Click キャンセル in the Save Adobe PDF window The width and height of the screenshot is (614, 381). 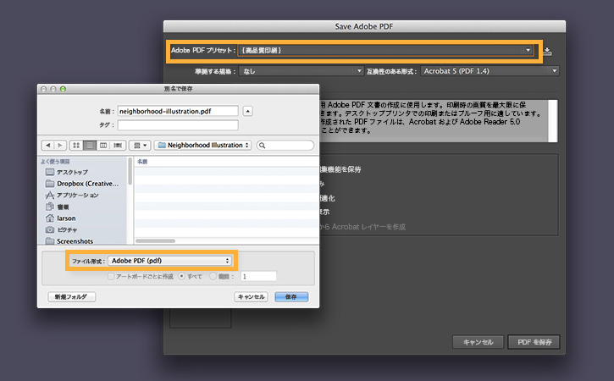click(x=478, y=342)
